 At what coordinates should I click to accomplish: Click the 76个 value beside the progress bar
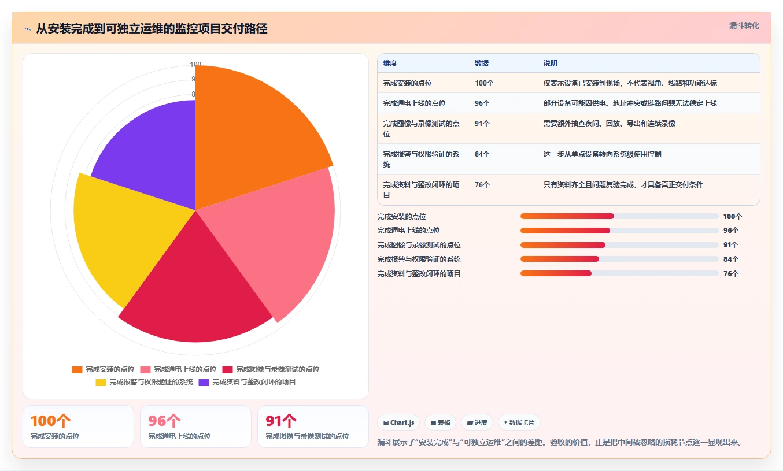pyautogui.click(x=731, y=274)
